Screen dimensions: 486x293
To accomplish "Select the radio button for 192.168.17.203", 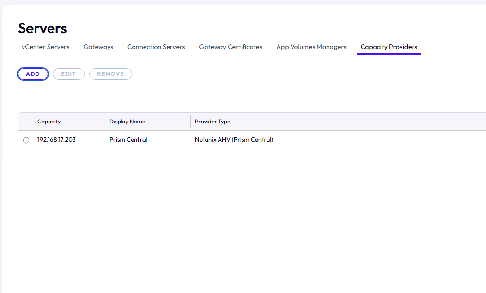I will [26, 140].
